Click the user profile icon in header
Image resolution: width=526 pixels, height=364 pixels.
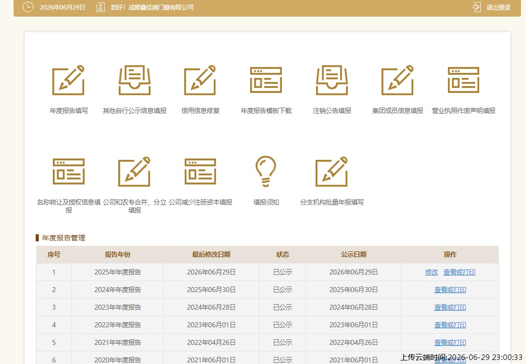pos(100,7)
